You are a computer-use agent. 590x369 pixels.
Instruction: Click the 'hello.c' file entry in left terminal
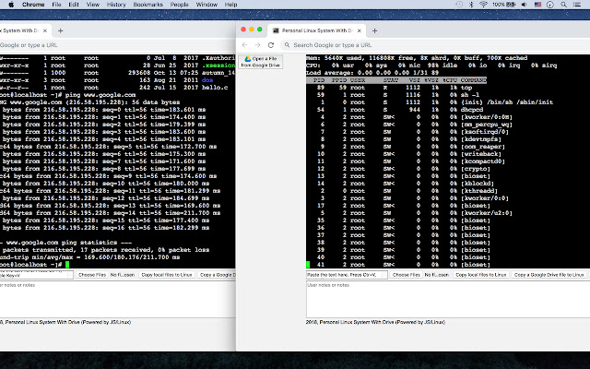point(215,88)
